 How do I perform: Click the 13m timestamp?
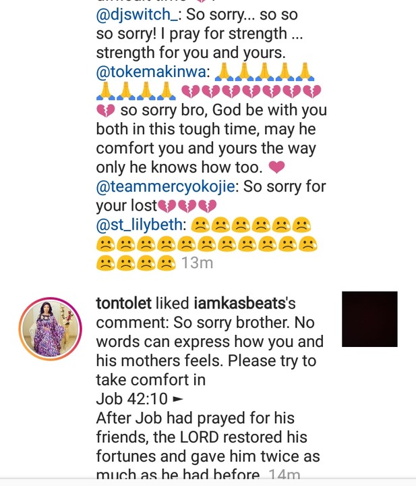point(197,263)
